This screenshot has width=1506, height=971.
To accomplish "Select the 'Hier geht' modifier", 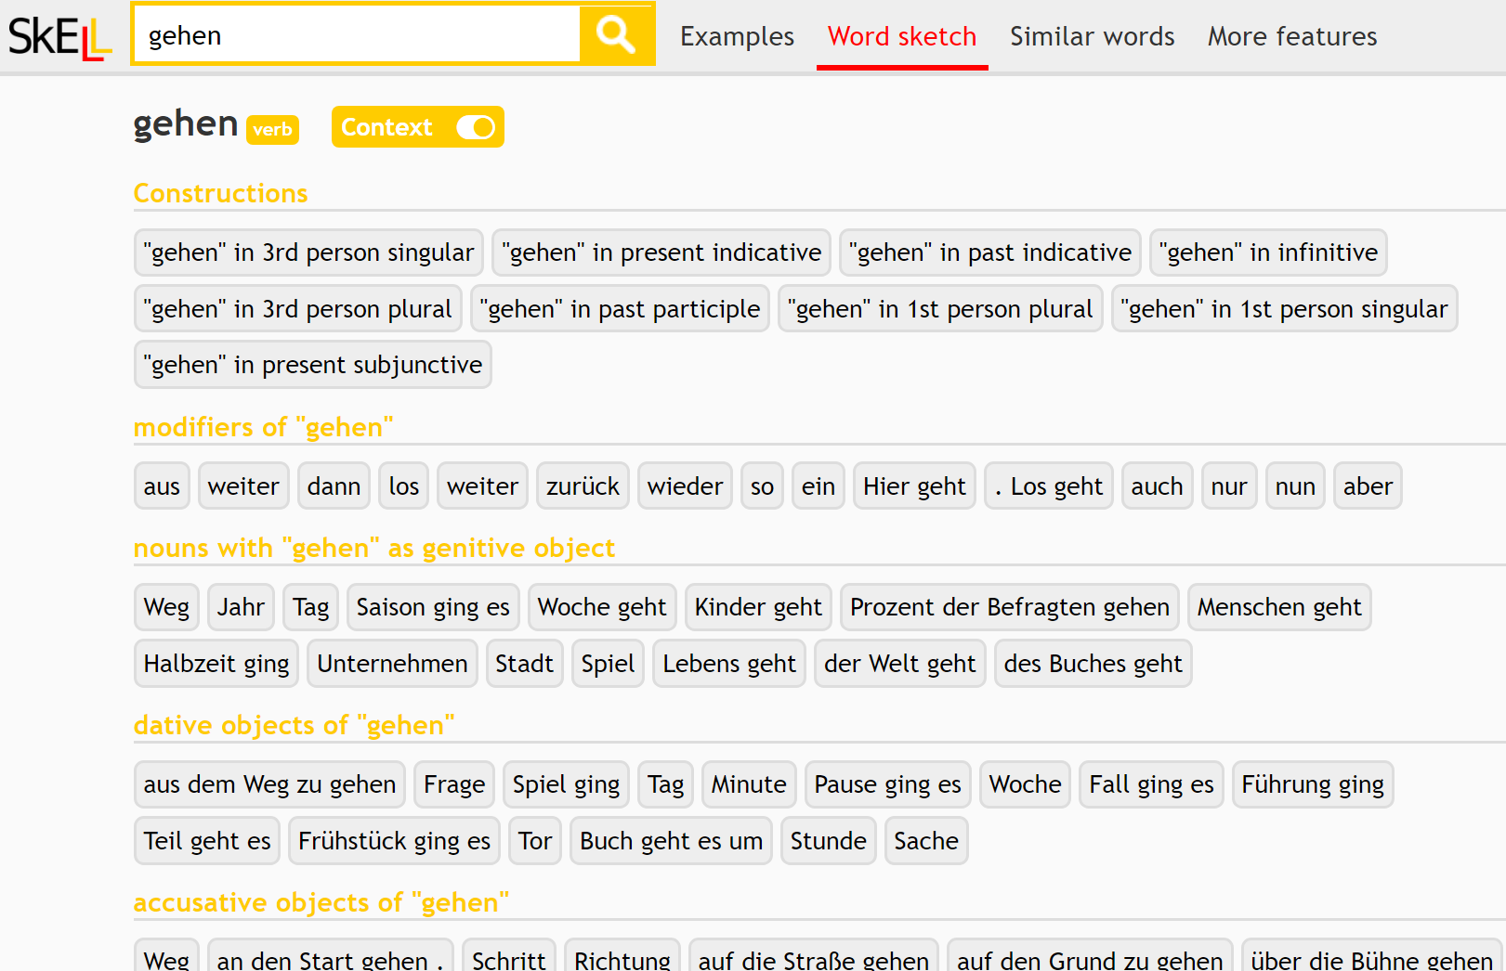I will pos(914,486).
